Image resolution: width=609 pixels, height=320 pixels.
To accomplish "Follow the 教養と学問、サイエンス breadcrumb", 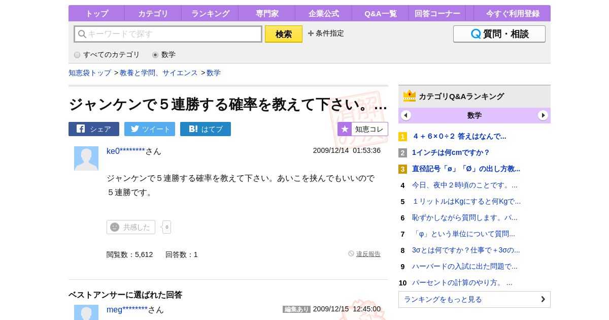I will 159,73.
